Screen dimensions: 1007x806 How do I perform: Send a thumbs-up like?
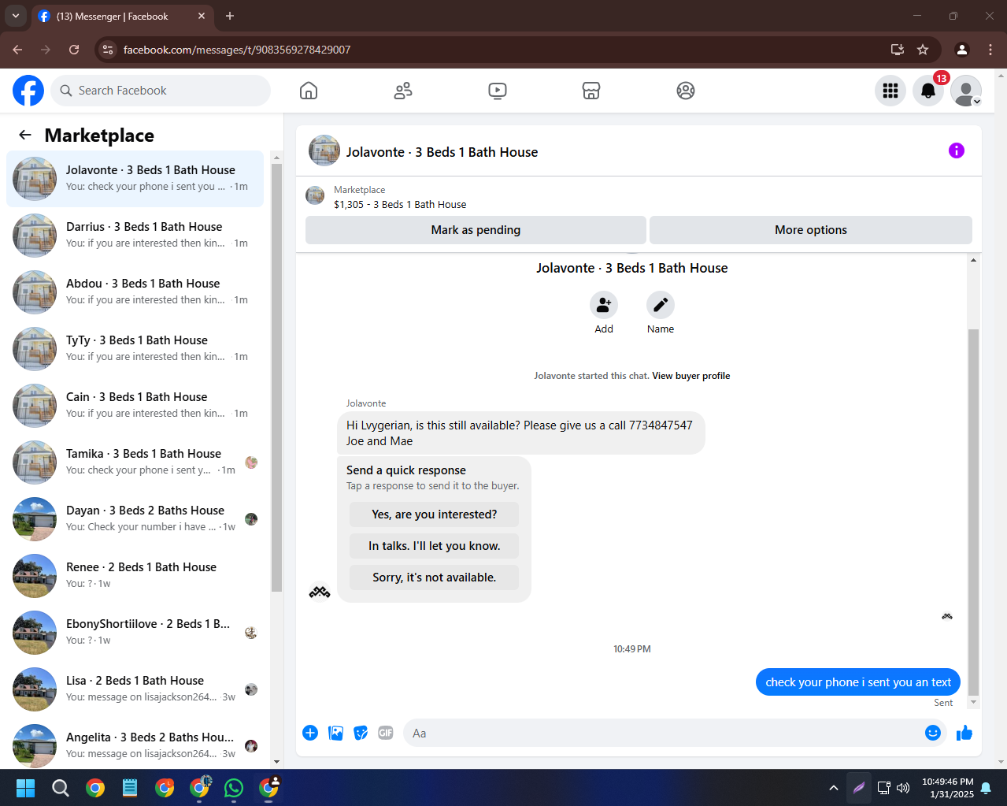click(964, 733)
